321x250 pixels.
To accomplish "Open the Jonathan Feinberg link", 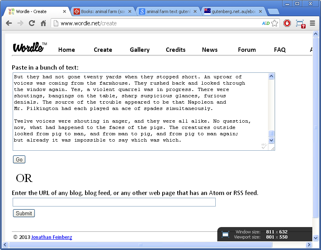I will click(51, 237).
